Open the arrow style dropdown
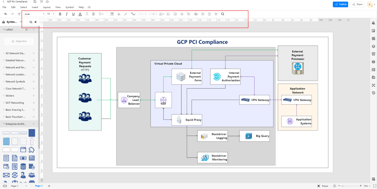Screen dimensions: 377x189 tap(153, 14)
